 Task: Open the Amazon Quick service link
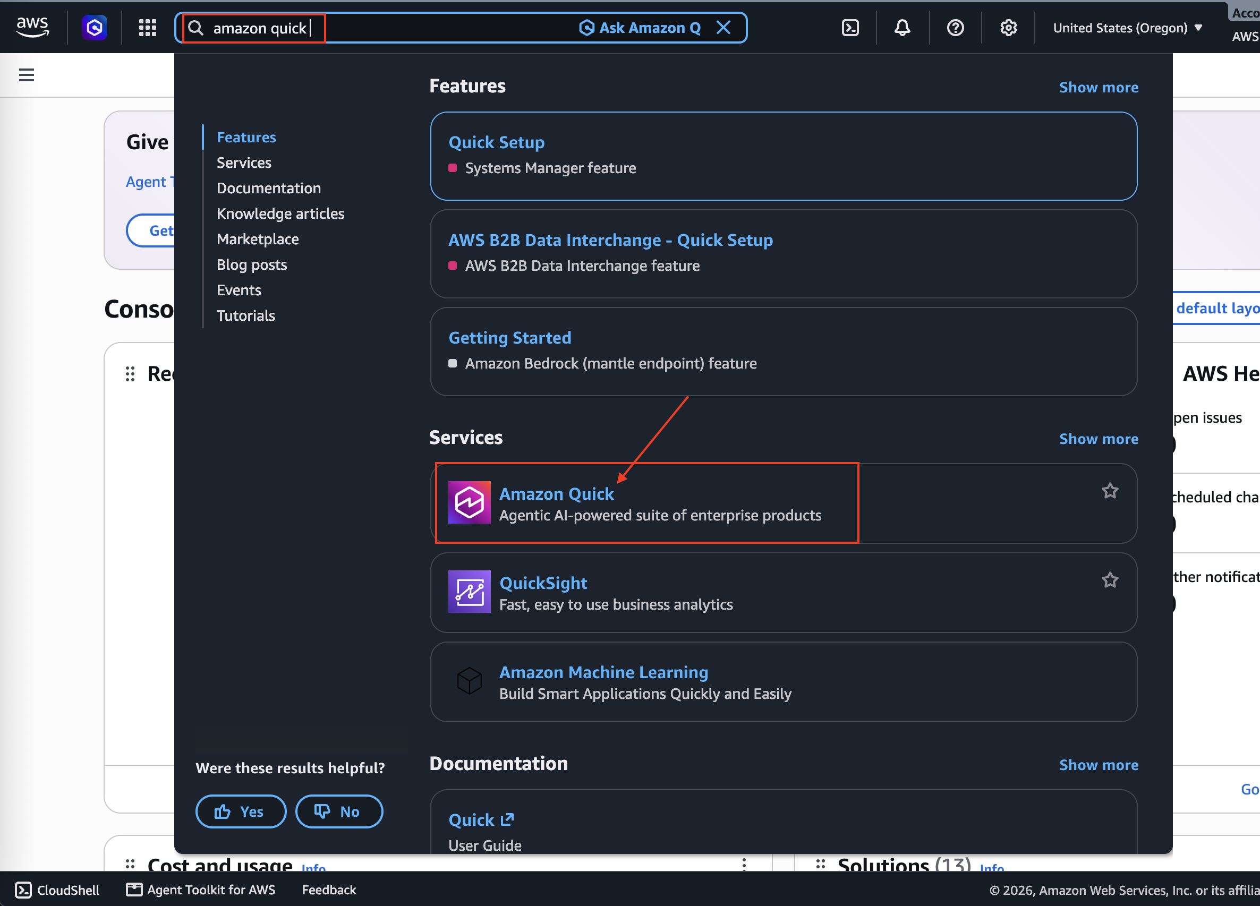click(556, 494)
